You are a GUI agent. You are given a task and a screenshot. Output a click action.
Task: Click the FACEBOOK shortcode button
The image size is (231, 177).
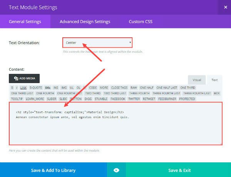pyautogui.click(x=118, y=99)
